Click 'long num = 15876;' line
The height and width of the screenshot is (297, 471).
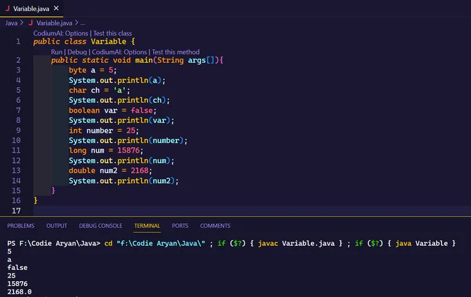106,151
